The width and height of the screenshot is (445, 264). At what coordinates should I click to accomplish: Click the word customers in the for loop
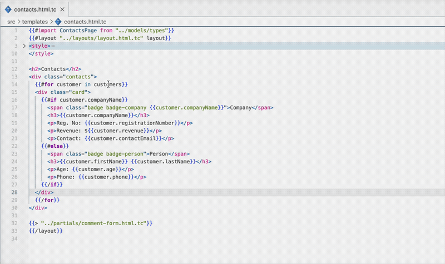(107, 84)
